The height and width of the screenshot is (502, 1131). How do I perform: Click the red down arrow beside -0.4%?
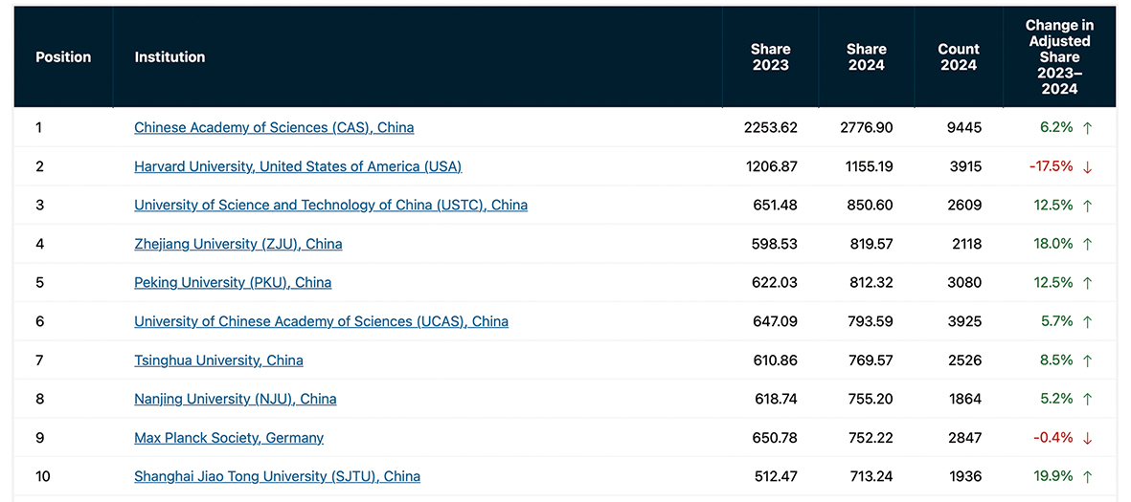point(1087,438)
